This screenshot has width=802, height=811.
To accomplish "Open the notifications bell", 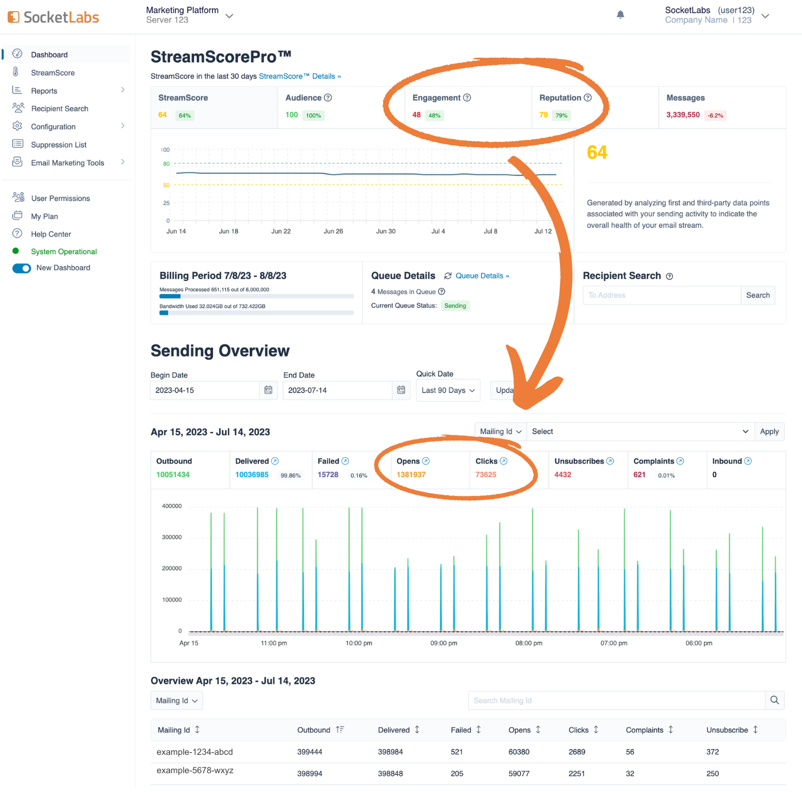I will 620,15.
